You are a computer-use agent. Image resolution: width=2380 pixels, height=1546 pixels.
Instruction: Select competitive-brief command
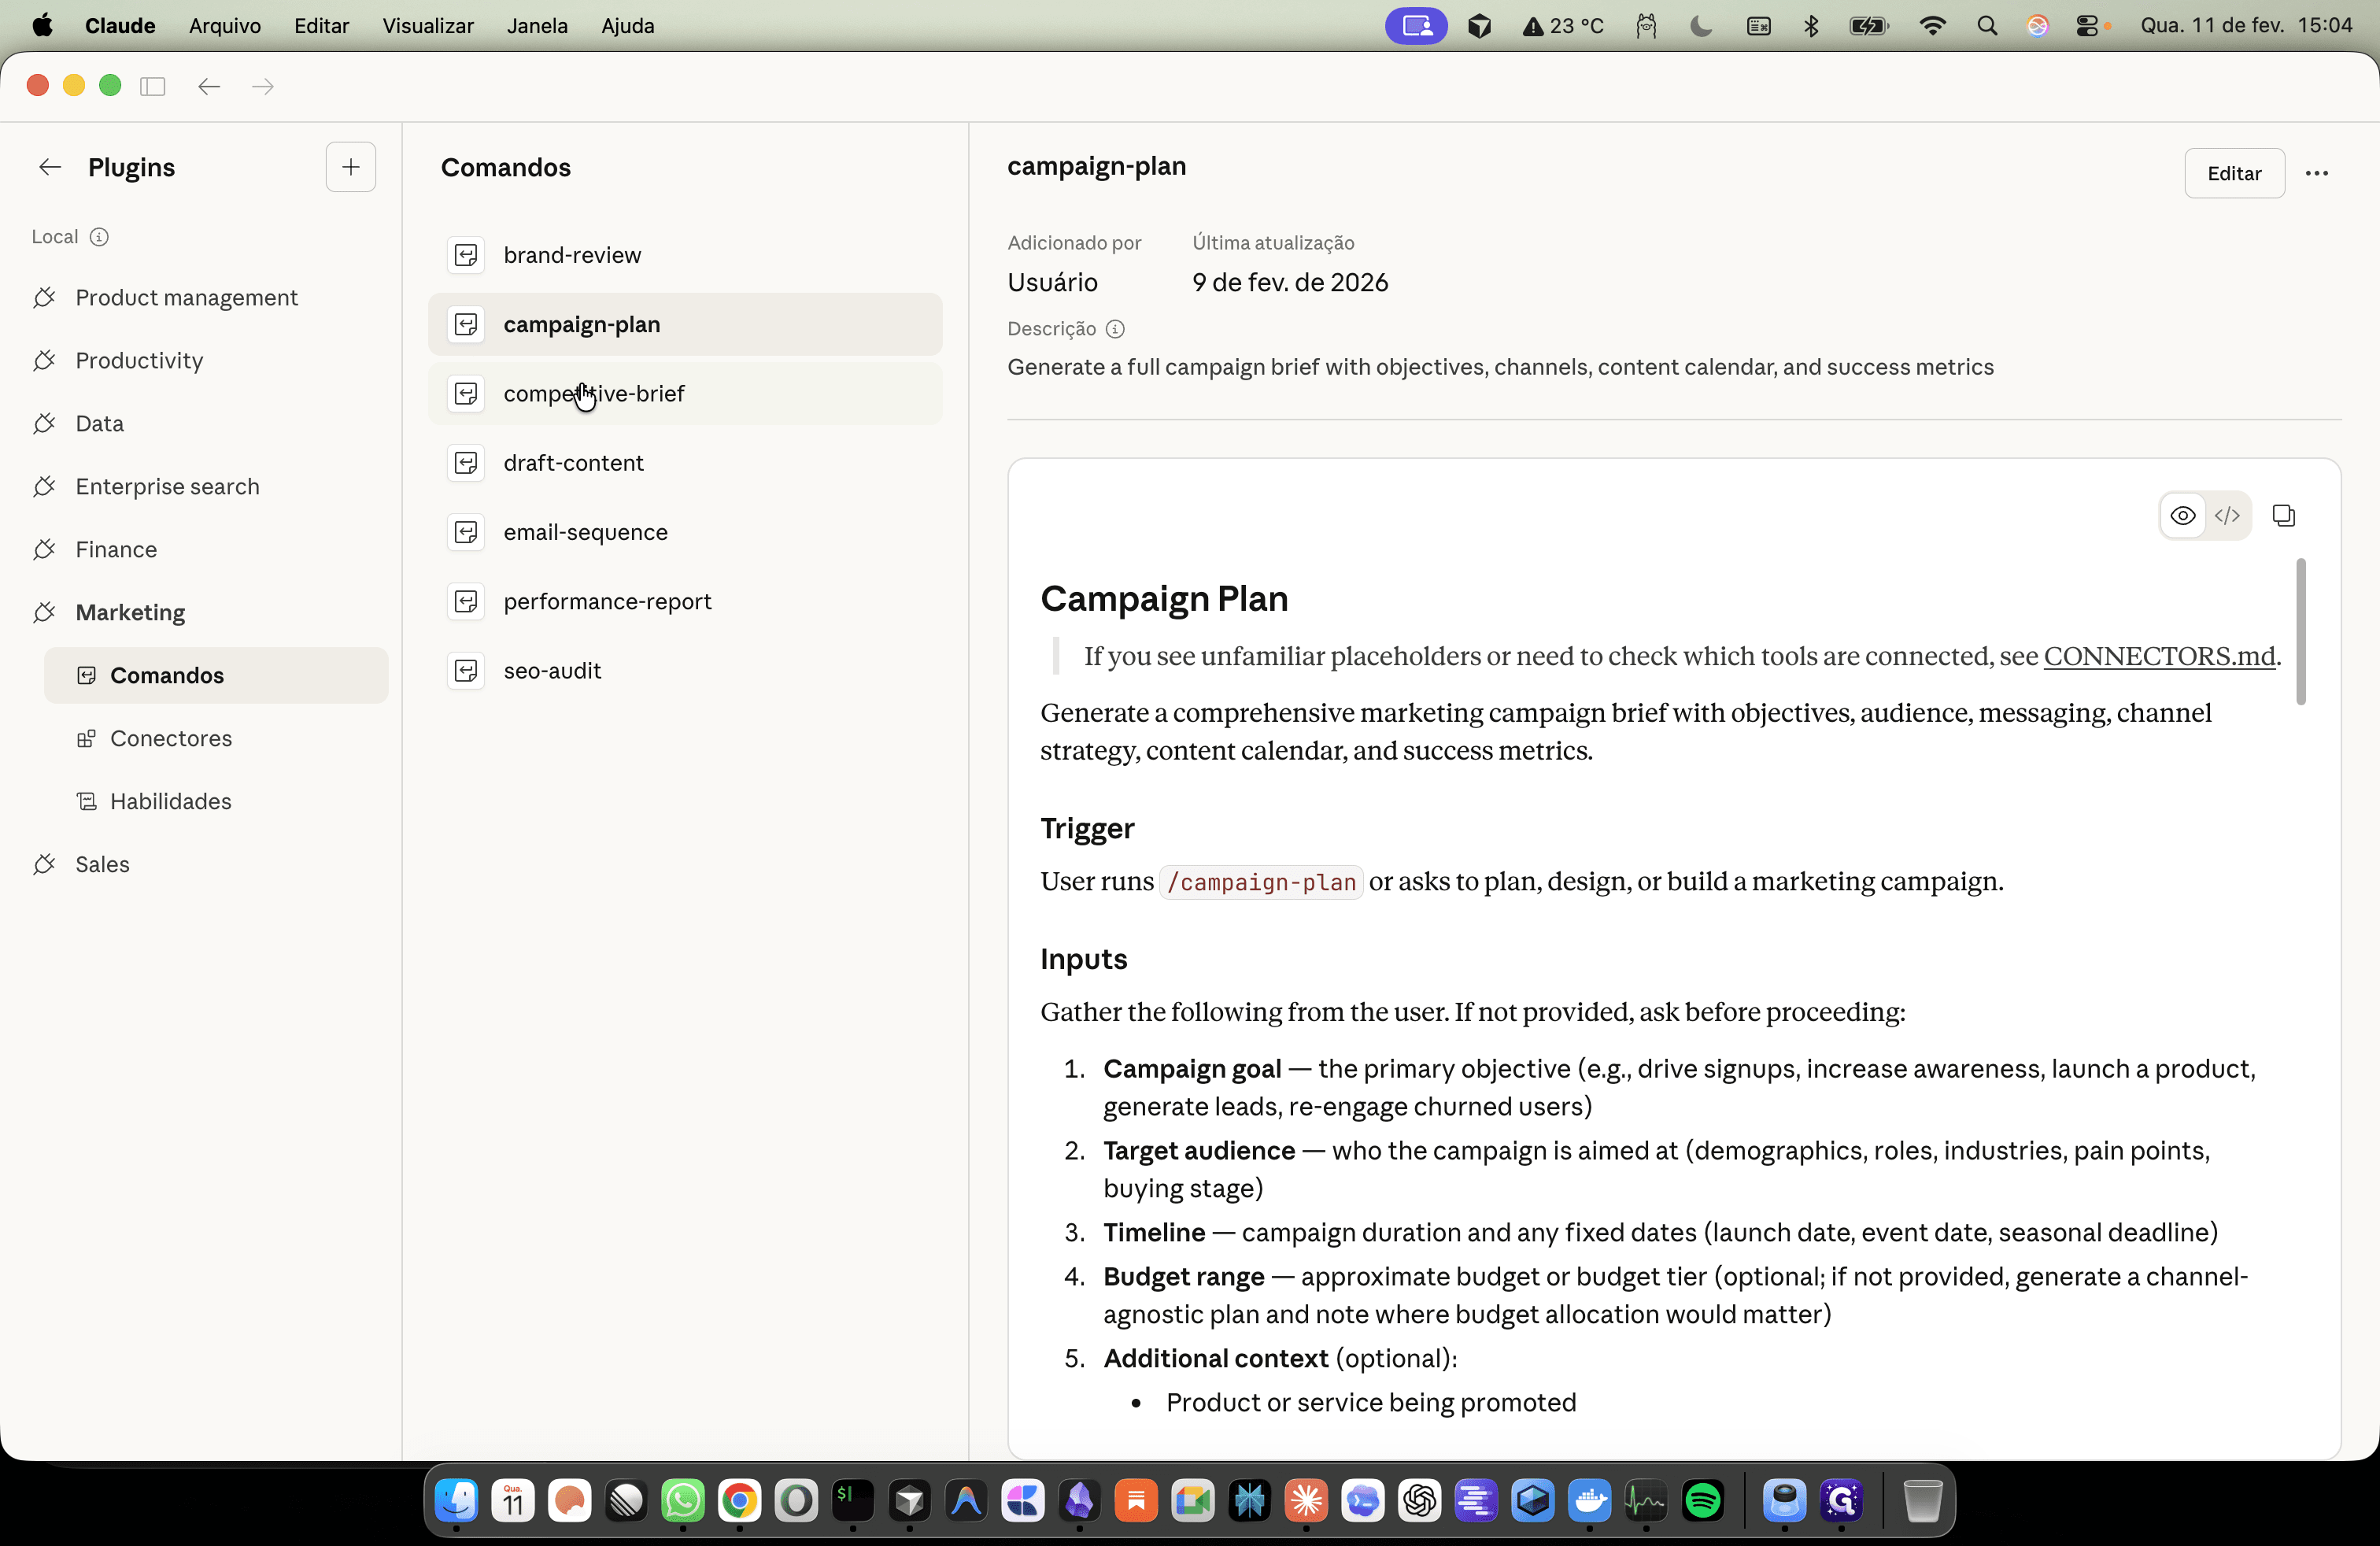point(685,393)
